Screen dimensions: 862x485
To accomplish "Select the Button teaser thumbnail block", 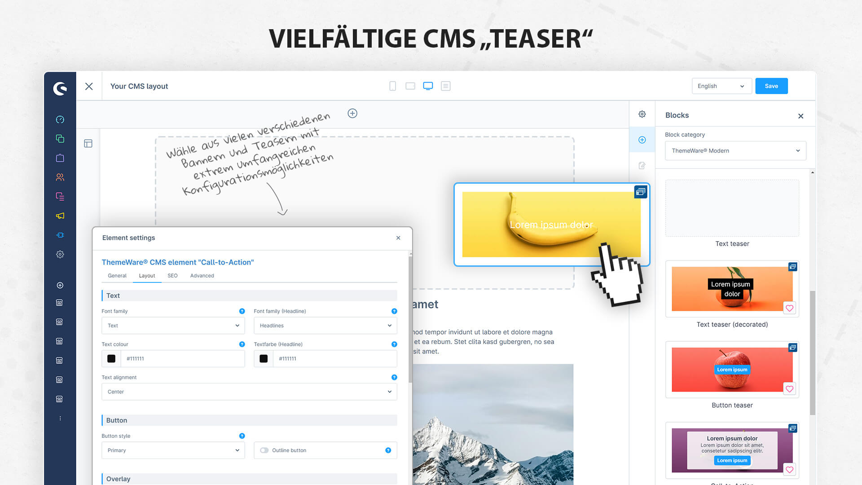I will [732, 369].
